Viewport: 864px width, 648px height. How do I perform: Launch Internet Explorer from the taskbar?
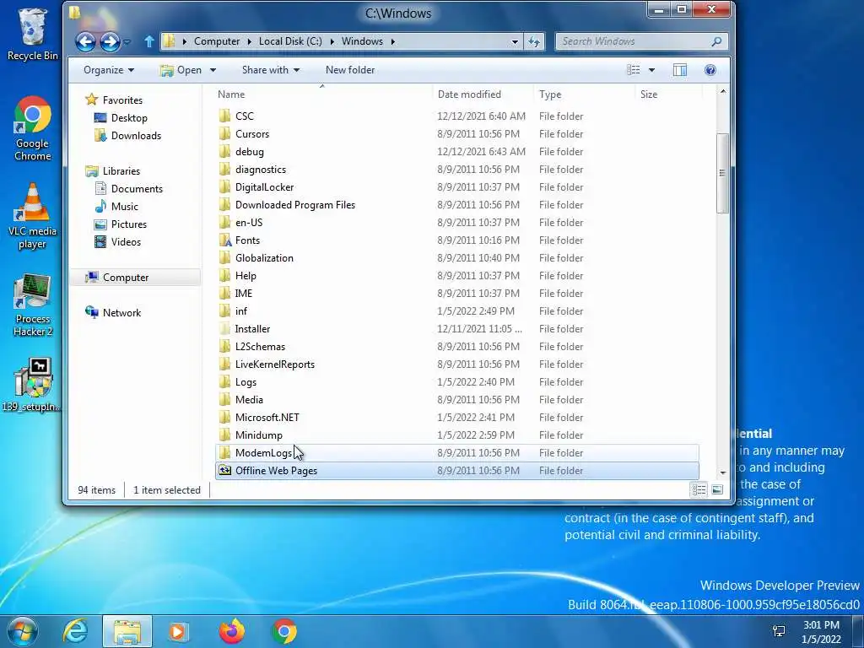tap(75, 631)
